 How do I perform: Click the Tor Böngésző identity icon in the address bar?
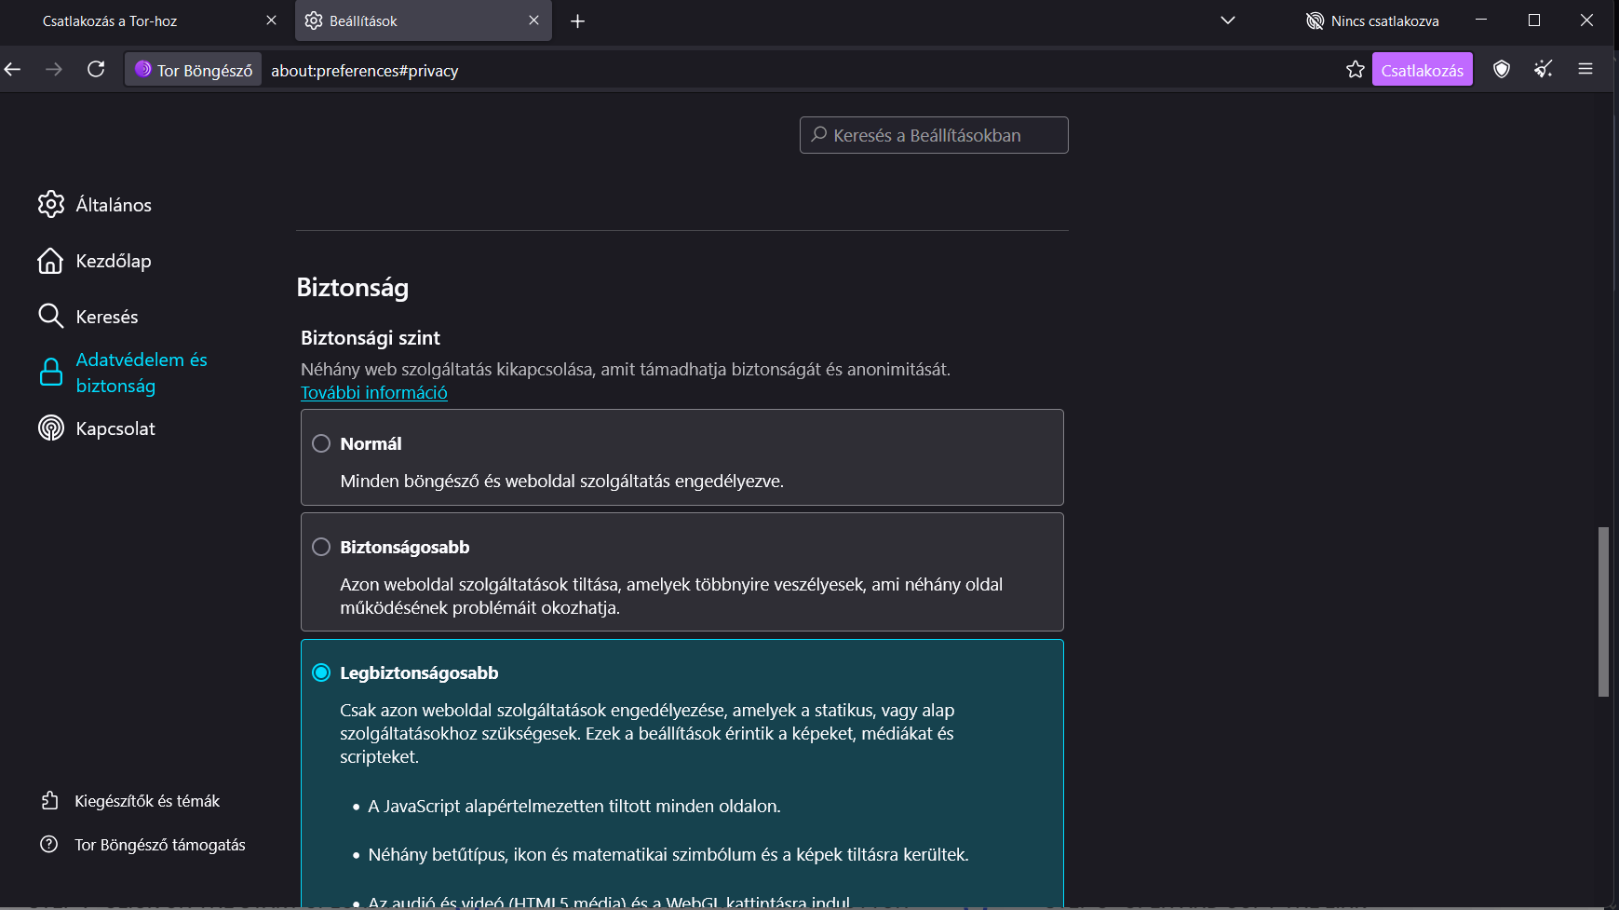click(194, 70)
